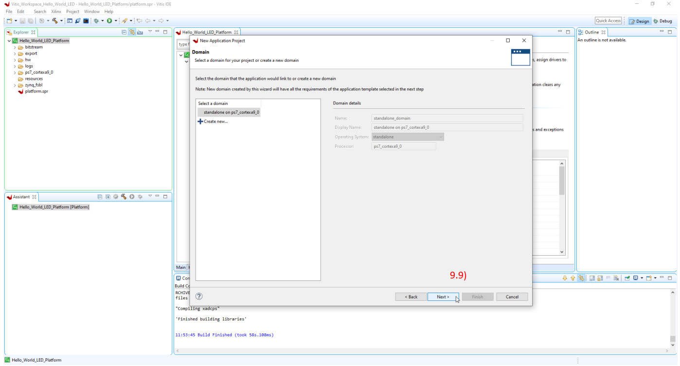Click the New project icon in main toolbar
680x366 pixels.
tap(9, 21)
